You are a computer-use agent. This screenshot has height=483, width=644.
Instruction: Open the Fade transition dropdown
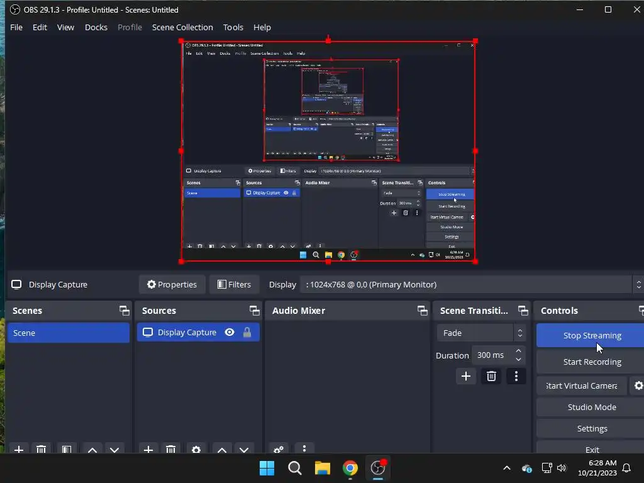pyautogui.click(x=481, y=333)
